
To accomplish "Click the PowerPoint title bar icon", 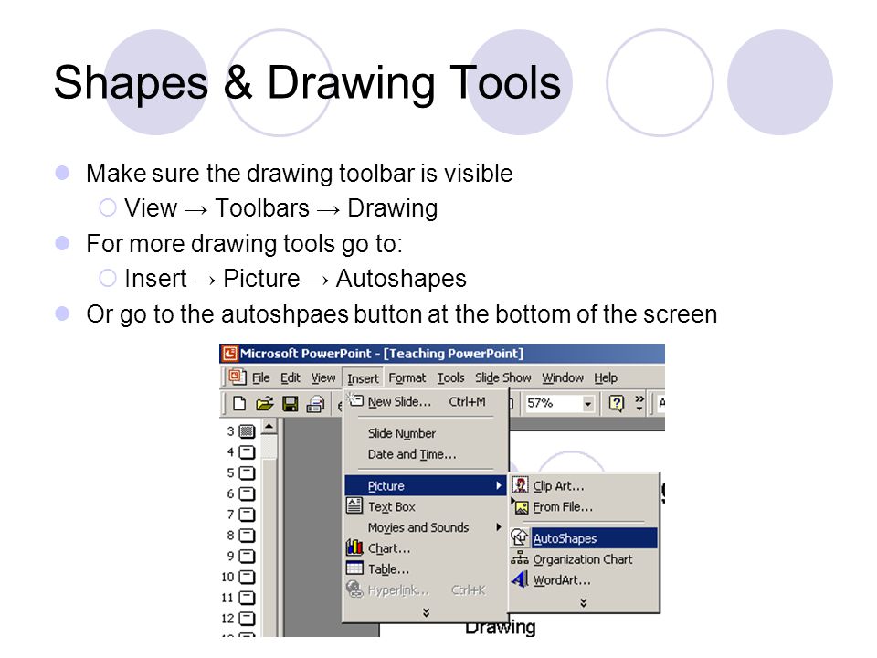I will click(x=230, y=354).
